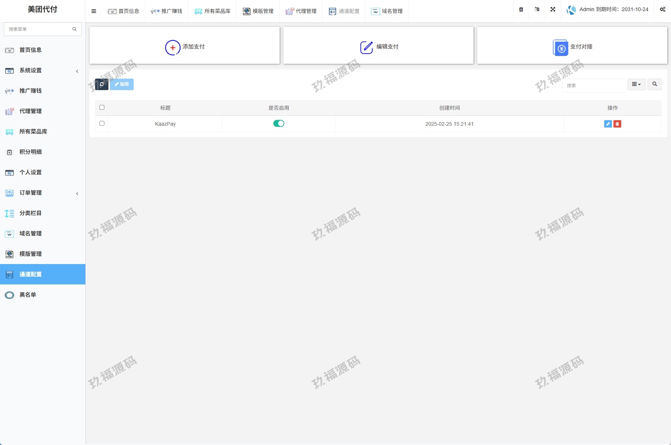The width and height of the screenshot is (671, 445).
Task: Open the settings gears icon at top right
Action: pyautogui.click(x=662, y=10)
